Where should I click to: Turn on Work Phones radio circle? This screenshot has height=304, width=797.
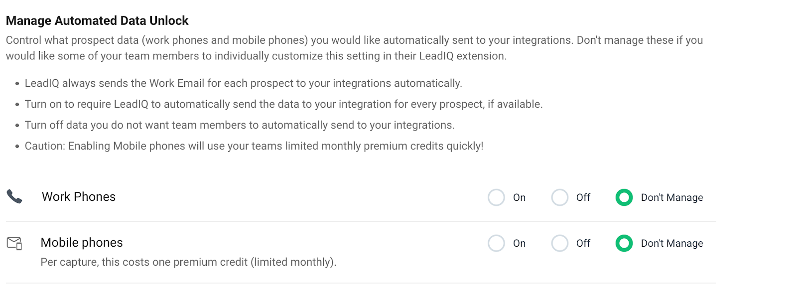pos(496,197)
